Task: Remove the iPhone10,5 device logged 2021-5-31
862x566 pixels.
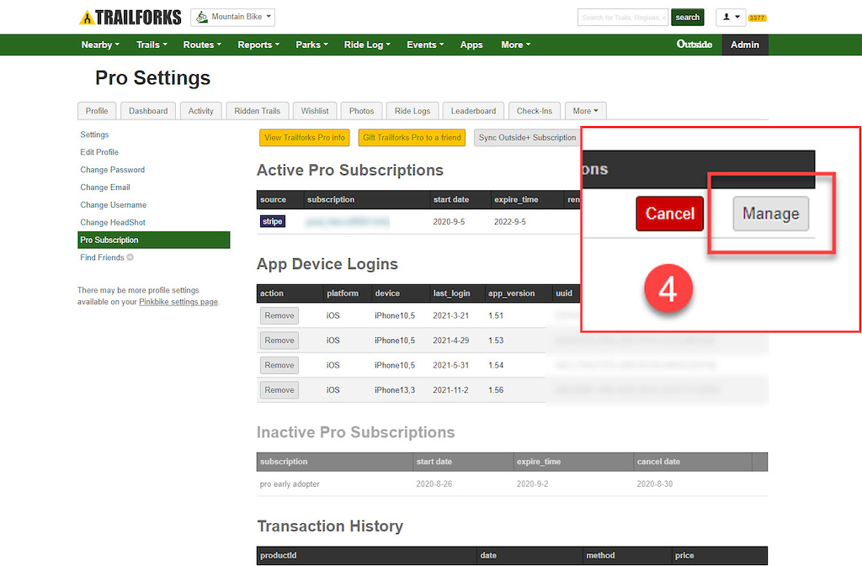Action: click(279, 365)
